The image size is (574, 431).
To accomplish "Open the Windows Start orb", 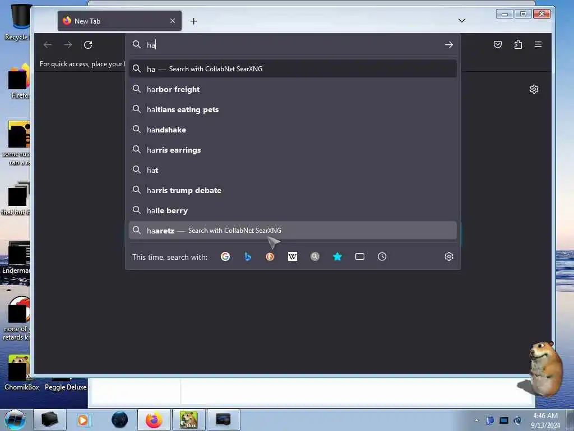I will pos(15,420).
